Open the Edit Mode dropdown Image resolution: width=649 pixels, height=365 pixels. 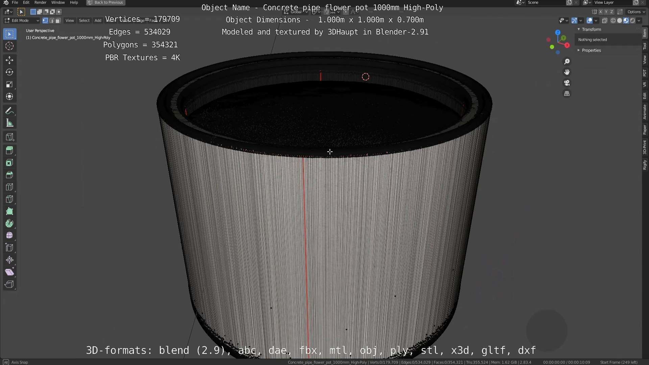(x=22, y=21)
